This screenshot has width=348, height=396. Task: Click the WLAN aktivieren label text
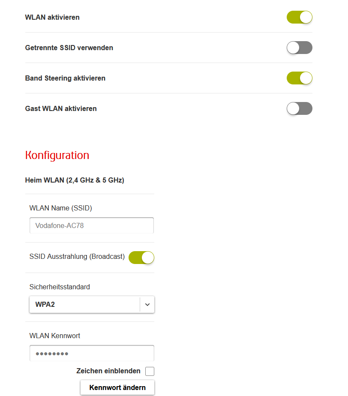click(x=52, y=18)
